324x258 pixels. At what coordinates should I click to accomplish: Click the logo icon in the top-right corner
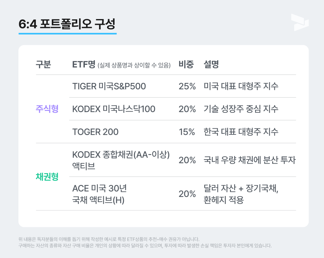[x=300, y=22]
